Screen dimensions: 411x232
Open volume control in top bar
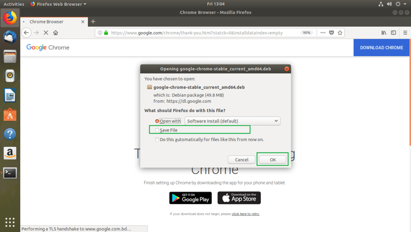point(389,4)
